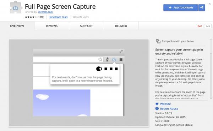Click the camera capture icon in preview
The height and width of the screenshot is (131, 213).
(x=114, y=59)
